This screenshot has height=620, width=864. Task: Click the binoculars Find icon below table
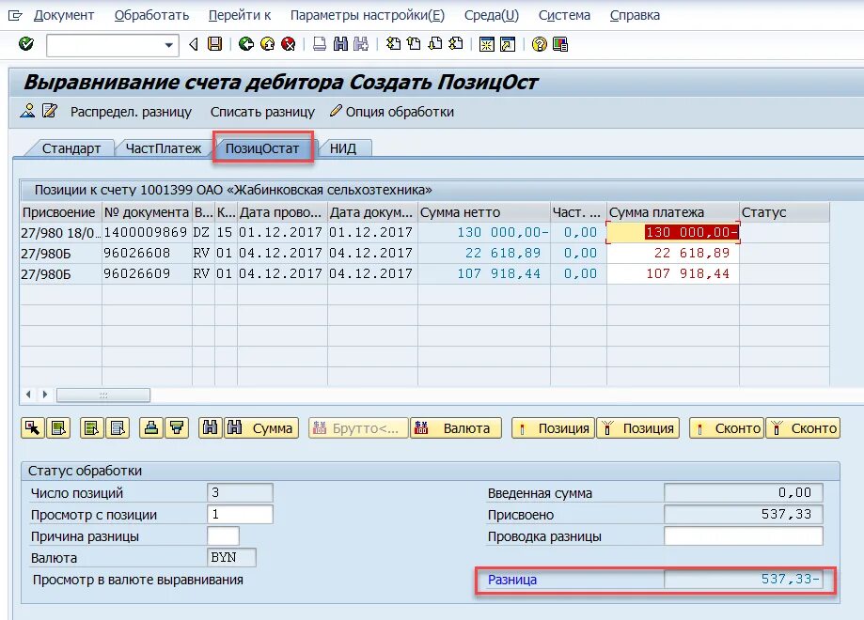click(x=210, y=427)
